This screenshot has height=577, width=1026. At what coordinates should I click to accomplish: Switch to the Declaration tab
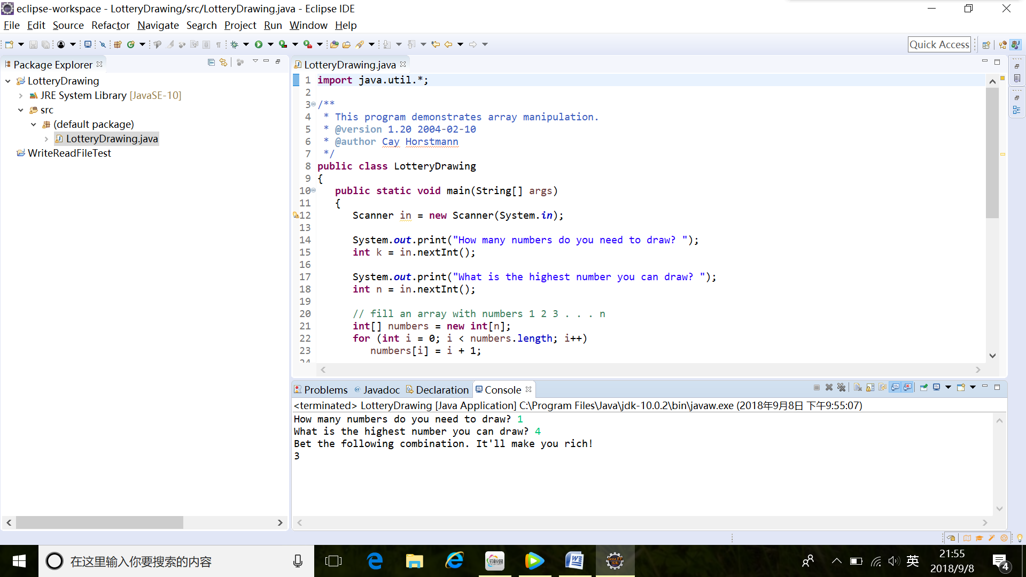(x=438, y=390)
